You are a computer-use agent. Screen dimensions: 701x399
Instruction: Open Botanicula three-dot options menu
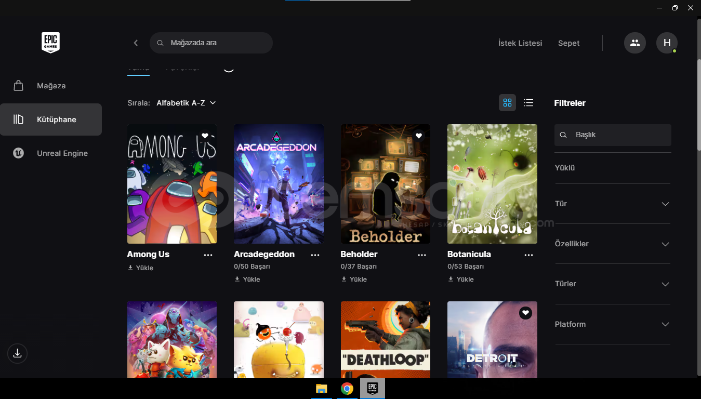(528, 255)
